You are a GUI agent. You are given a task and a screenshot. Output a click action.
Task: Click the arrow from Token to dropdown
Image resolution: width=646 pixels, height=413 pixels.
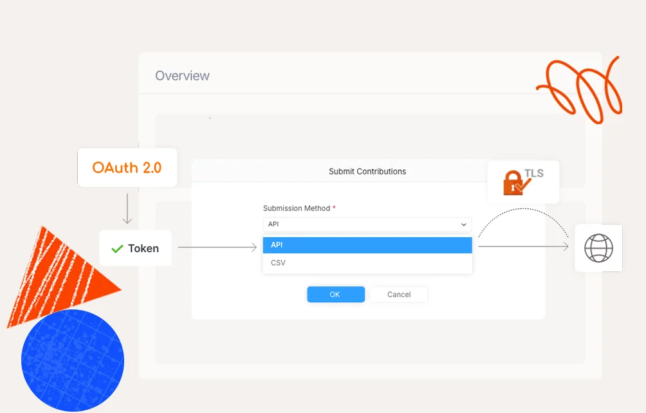217,246
